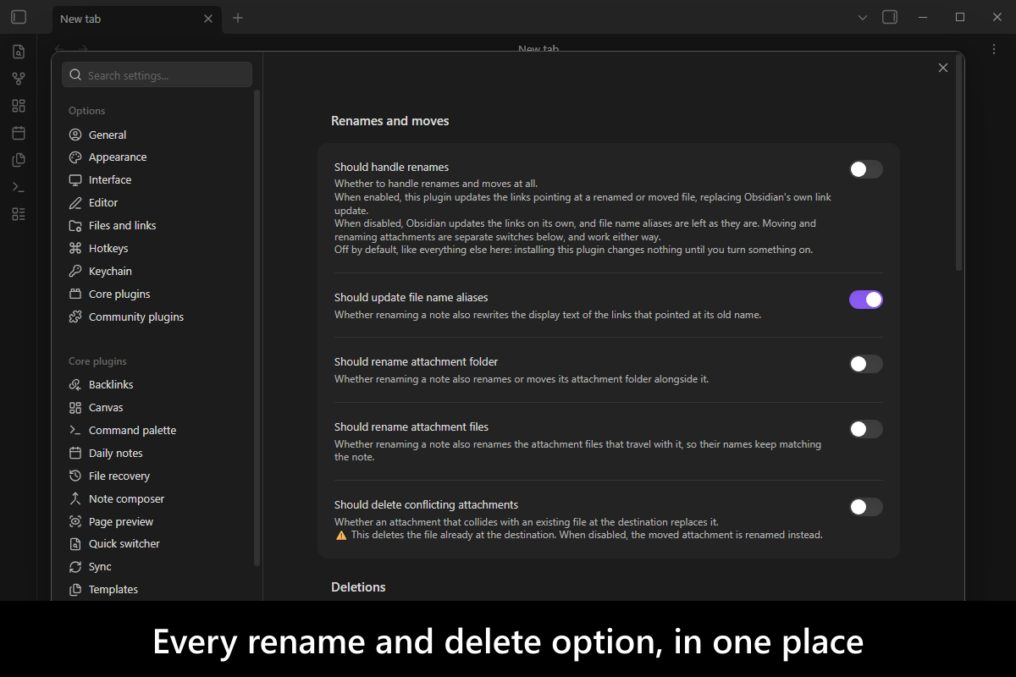Click the settings sidebar scrollbar
1016x677 pixels.
(x=257, y=328)
